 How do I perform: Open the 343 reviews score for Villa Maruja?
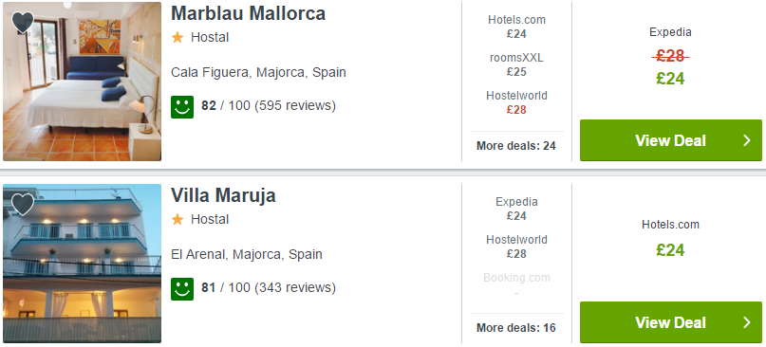(x=269, y=287)
